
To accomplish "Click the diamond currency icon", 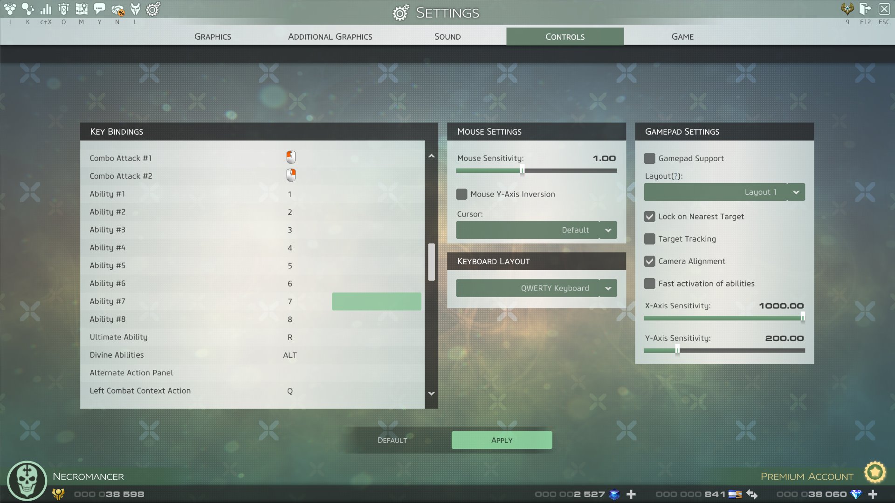I will (856, 494).
